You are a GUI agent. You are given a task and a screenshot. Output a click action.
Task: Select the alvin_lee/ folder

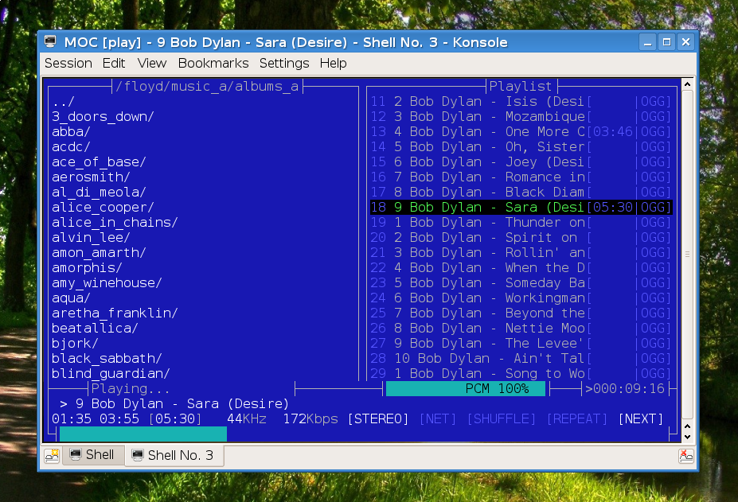91,237
